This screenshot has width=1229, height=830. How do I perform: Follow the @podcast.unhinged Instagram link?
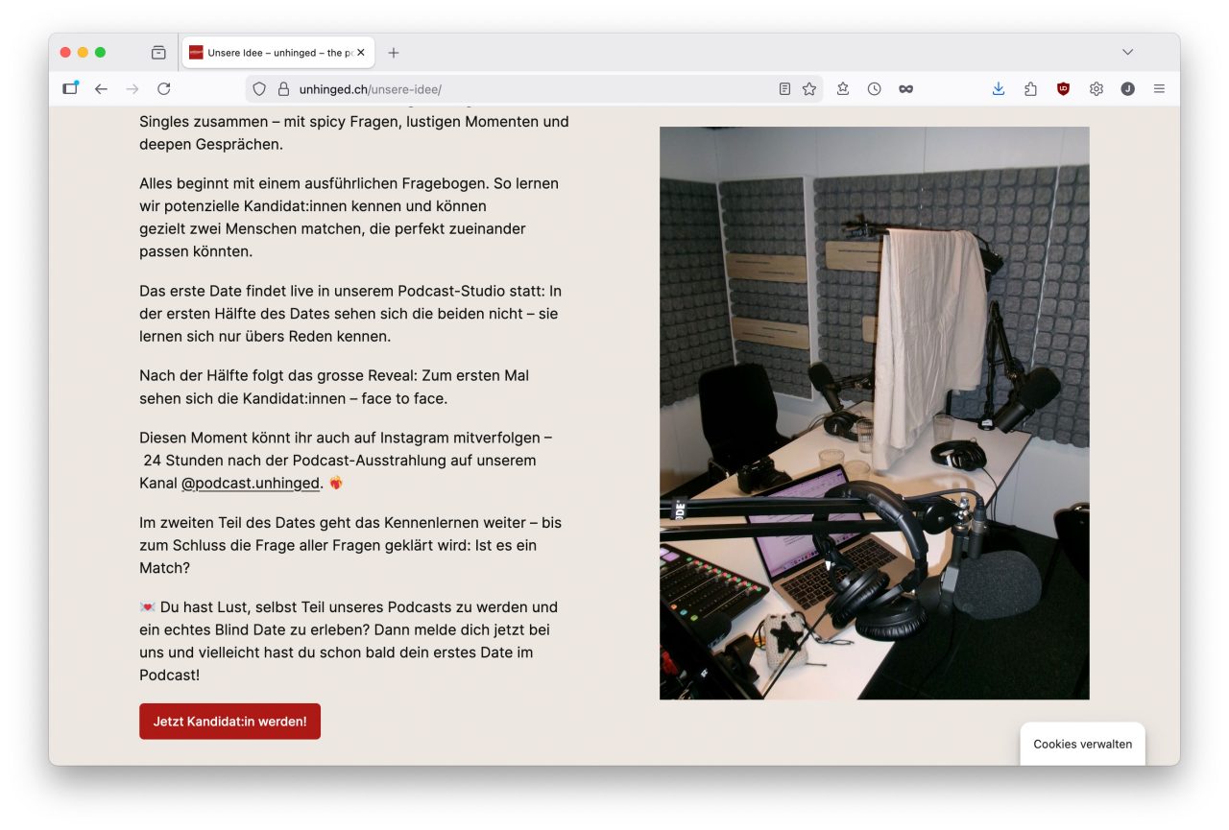250,484
